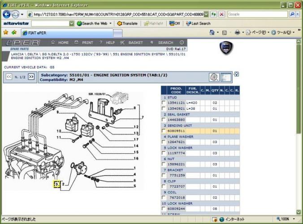Image resolution: width=303 pixels, height=224 pixels.
Task: Click the drawing zoom view icon
Action: [214, 77]
